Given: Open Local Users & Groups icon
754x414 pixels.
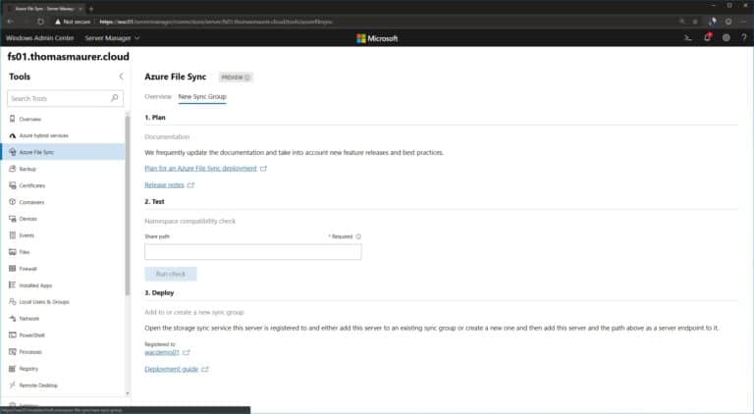Looking at the screenshot, I should pos(13,301).
